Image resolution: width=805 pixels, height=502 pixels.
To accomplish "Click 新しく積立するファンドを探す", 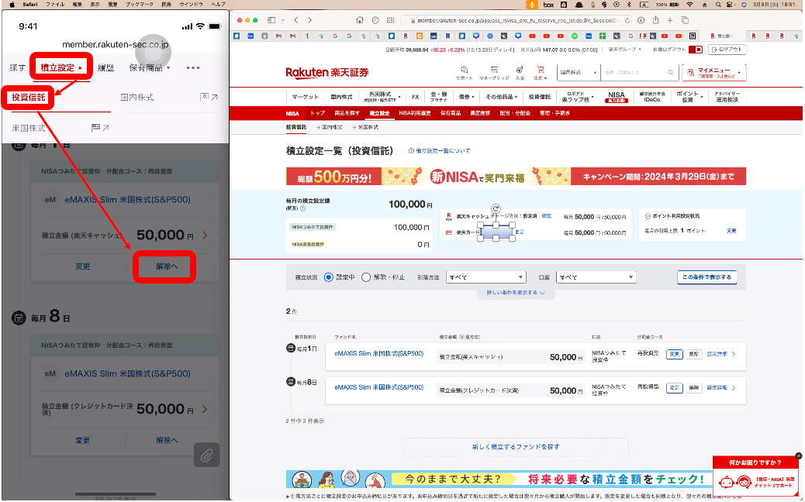I will click(516, 447).
